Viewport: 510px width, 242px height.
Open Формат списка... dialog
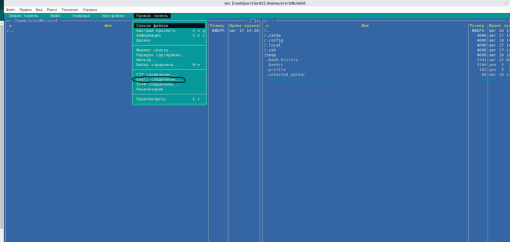[170, 50]
